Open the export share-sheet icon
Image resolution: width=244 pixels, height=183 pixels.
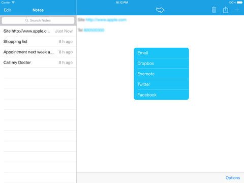point(226,10)
